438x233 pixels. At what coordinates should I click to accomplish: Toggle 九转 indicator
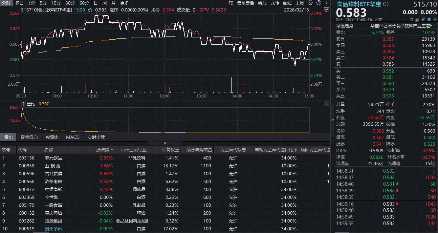[274, 3]
